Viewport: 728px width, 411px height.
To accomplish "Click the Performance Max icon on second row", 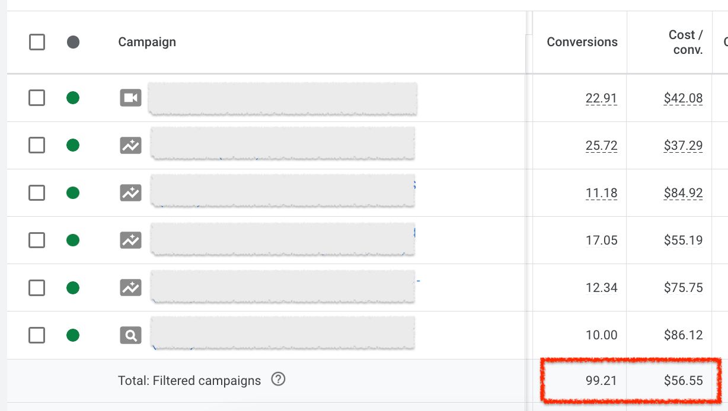I will click(130, 145).
